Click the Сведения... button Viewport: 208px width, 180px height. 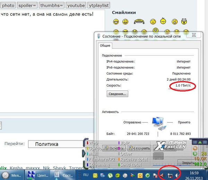[117, 94]
